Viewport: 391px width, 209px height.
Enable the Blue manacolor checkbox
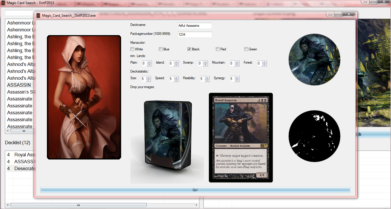coord(161,49)
